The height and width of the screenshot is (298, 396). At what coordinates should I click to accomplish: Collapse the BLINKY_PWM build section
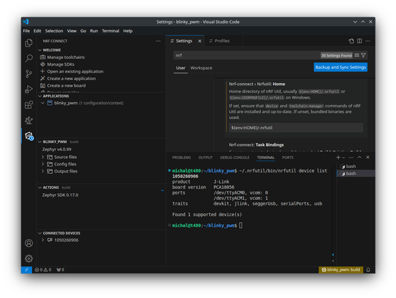tap(40, 142)
